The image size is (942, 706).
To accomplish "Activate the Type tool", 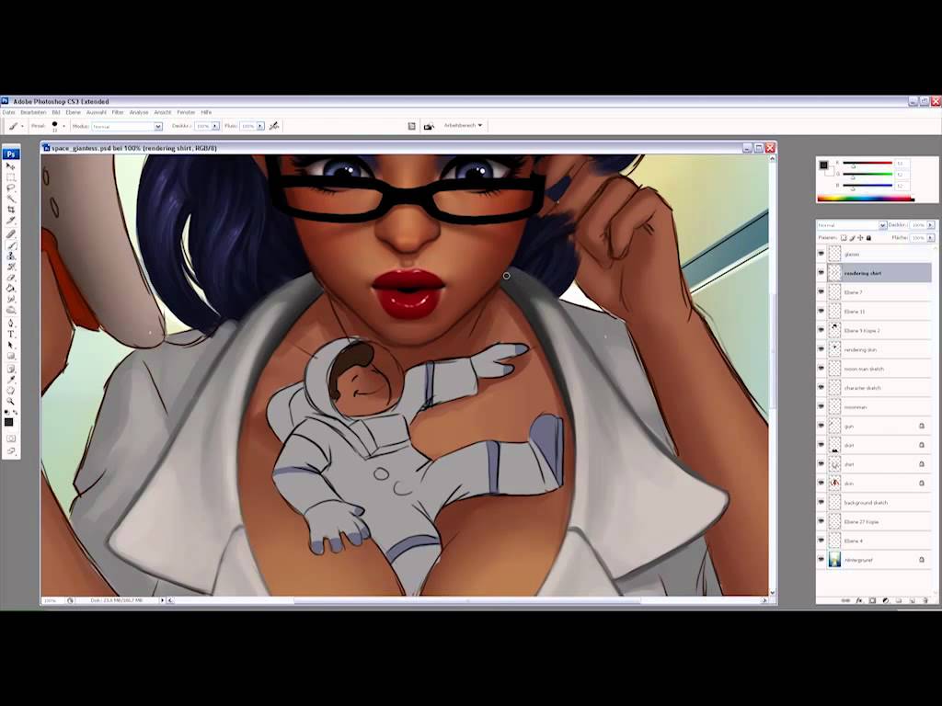I will tap(11, 335).
